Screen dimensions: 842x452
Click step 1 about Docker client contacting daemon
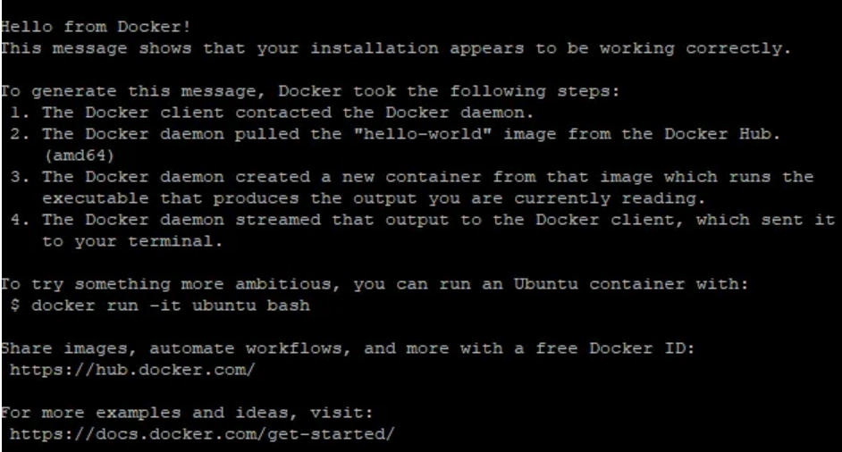272,113
